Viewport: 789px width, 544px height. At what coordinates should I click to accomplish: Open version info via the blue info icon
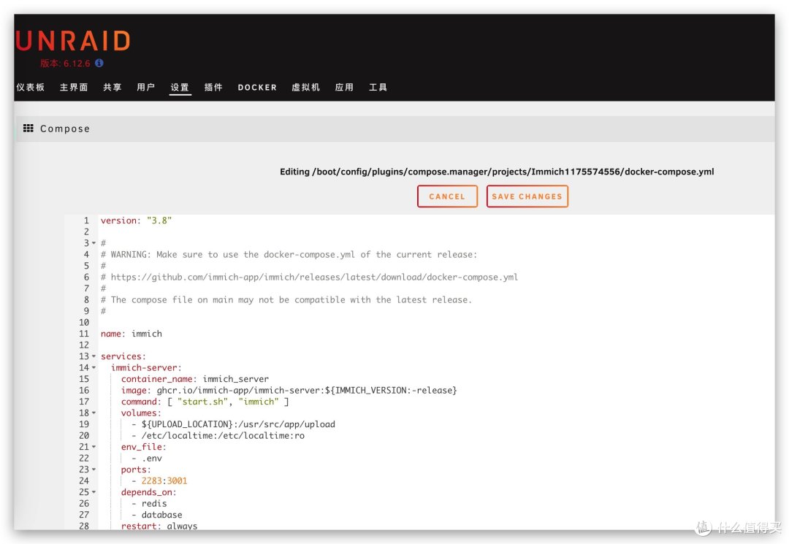pos(98,64)
